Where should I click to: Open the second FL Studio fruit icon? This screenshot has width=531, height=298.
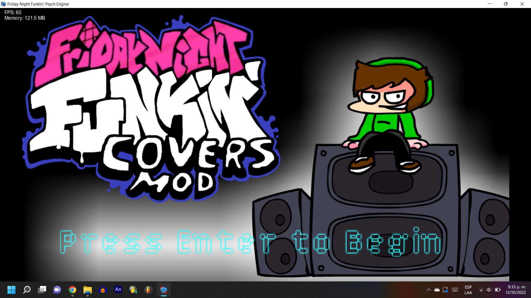click(x=149, y=290)
